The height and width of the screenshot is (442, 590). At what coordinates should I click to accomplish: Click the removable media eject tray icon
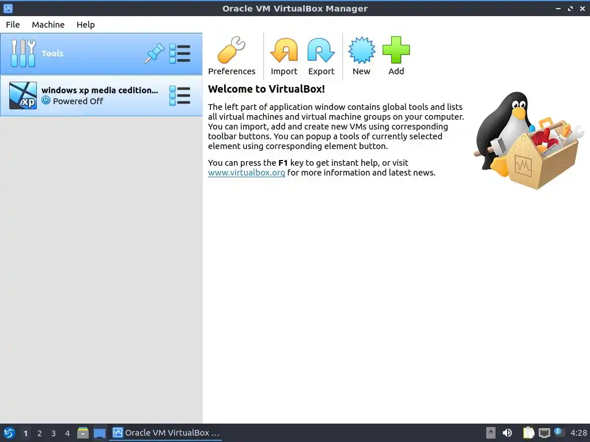pos(491,433)
